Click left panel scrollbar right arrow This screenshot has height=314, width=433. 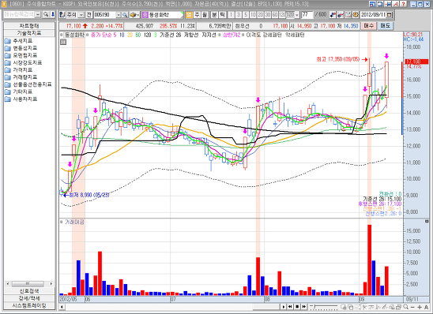point(51,284)
